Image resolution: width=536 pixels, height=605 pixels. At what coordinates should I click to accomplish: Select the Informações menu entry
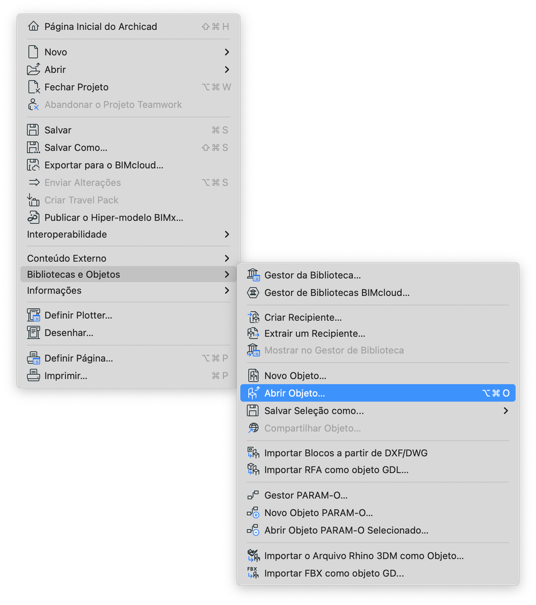coord(128,290)
